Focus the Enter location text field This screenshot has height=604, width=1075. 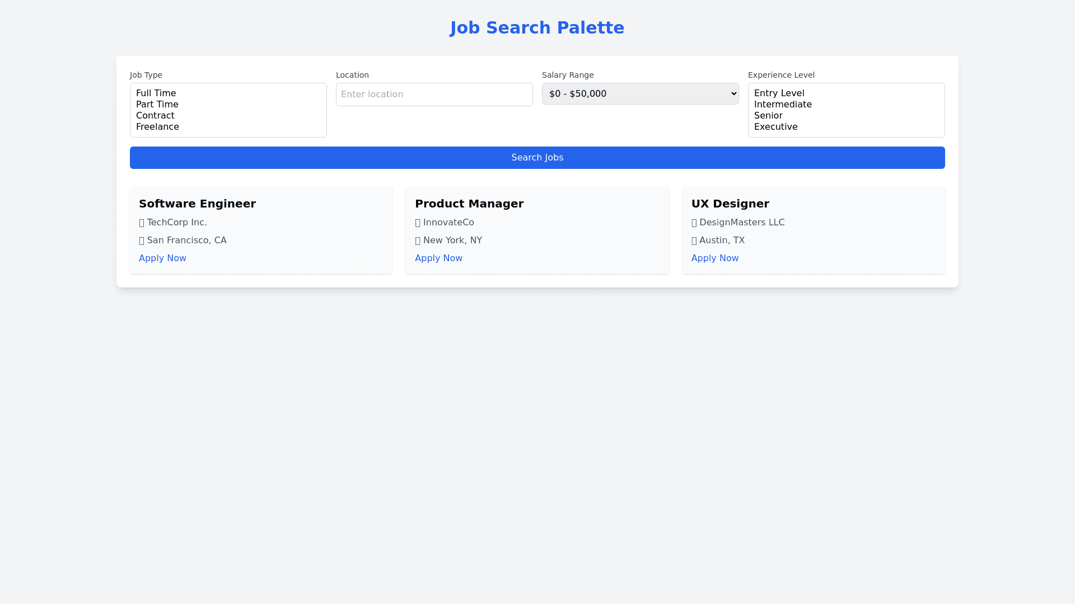(434, 95)
